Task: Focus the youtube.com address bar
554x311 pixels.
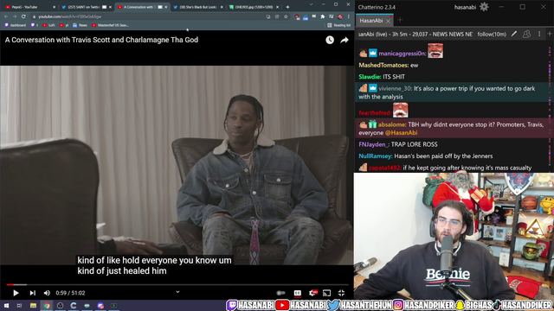Action: 148,16
